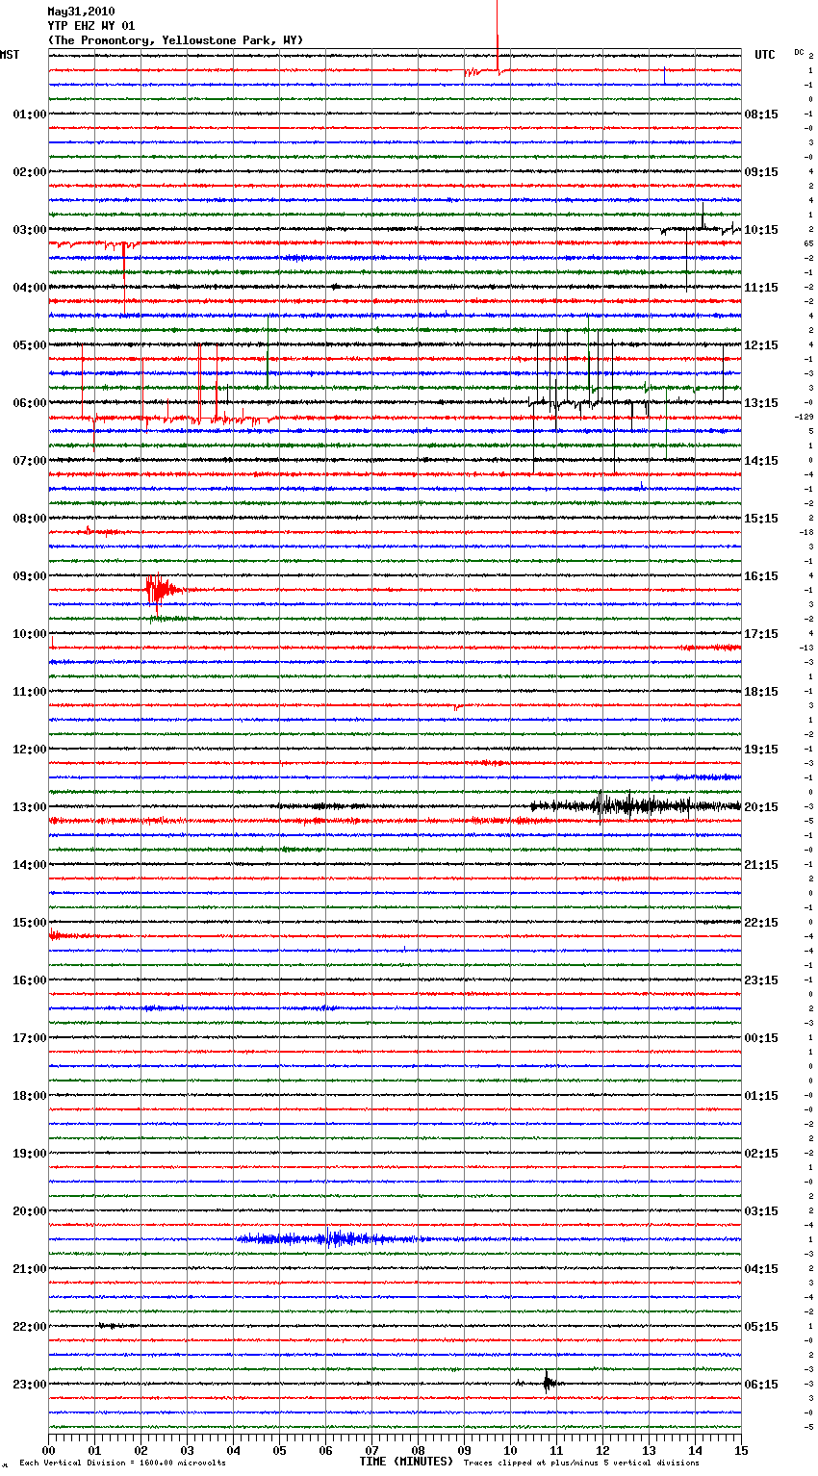Click the 06:15 UTC time label
The image size is (818, 1476).
pos(761,1385)
